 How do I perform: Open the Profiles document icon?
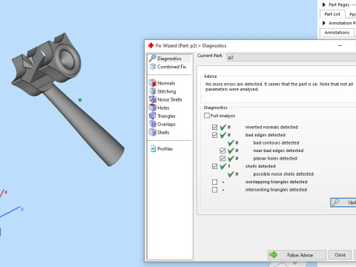coord(153,148)
